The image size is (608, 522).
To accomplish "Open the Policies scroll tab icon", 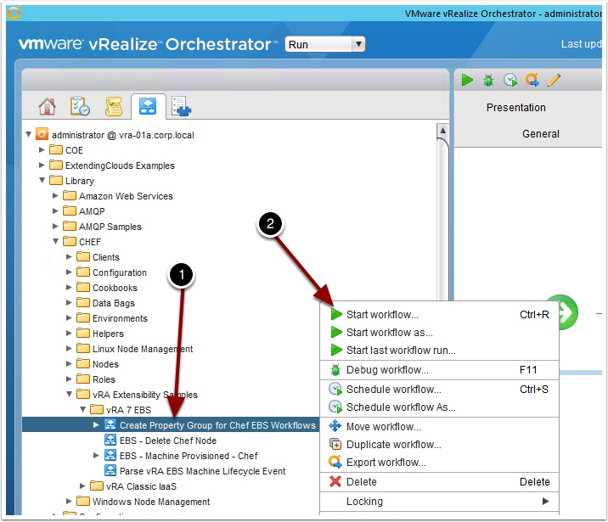I will (114, 106).
